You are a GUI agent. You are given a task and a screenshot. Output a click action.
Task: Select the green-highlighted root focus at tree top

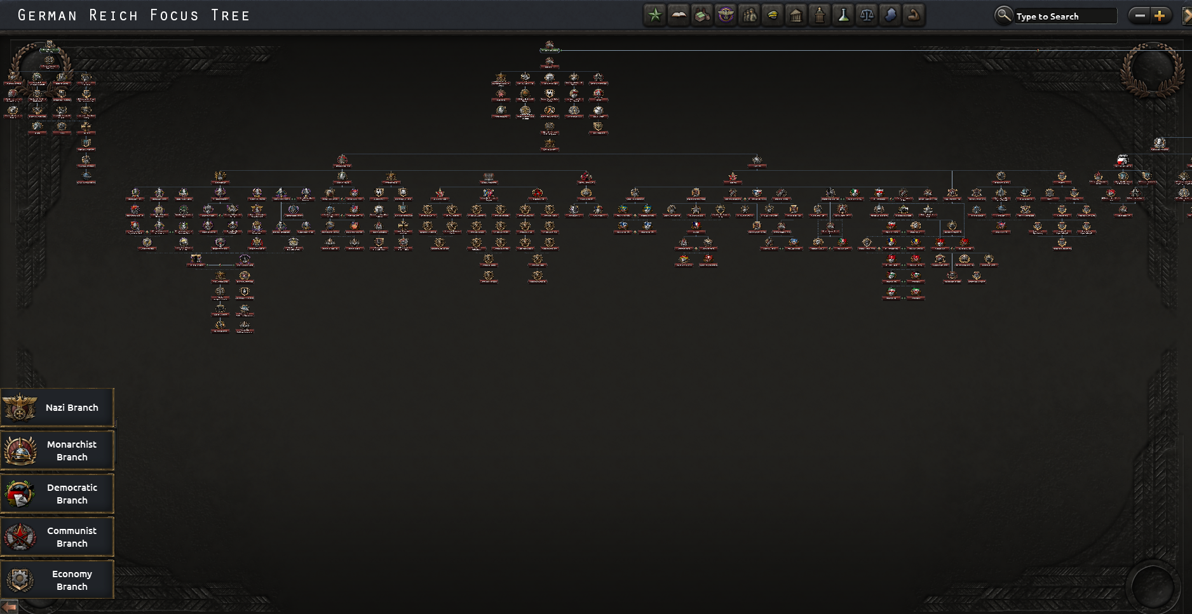[x=550, y=46]
